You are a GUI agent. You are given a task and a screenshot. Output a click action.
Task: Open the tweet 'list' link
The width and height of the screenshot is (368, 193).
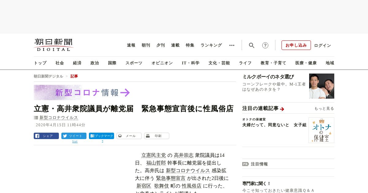[75, 142]
